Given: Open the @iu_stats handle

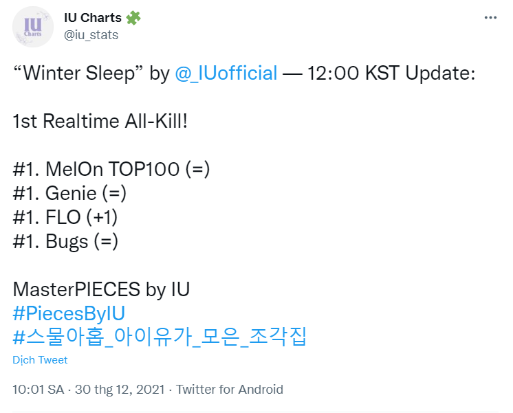Looking at the screenshot, I should coord(91,35).
